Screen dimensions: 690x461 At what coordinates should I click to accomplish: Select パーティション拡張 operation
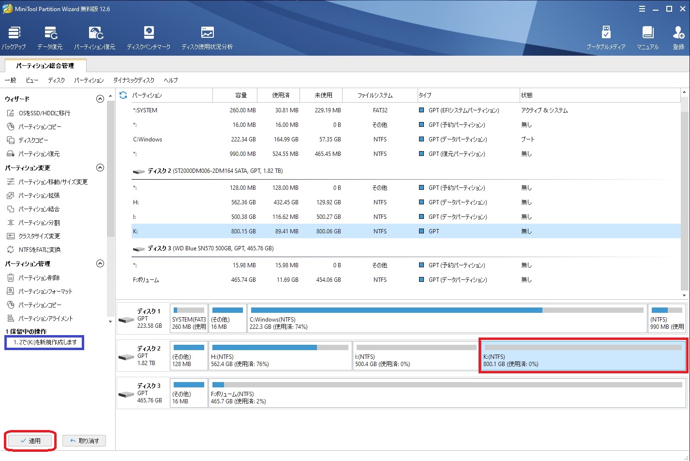click(33, 195)
